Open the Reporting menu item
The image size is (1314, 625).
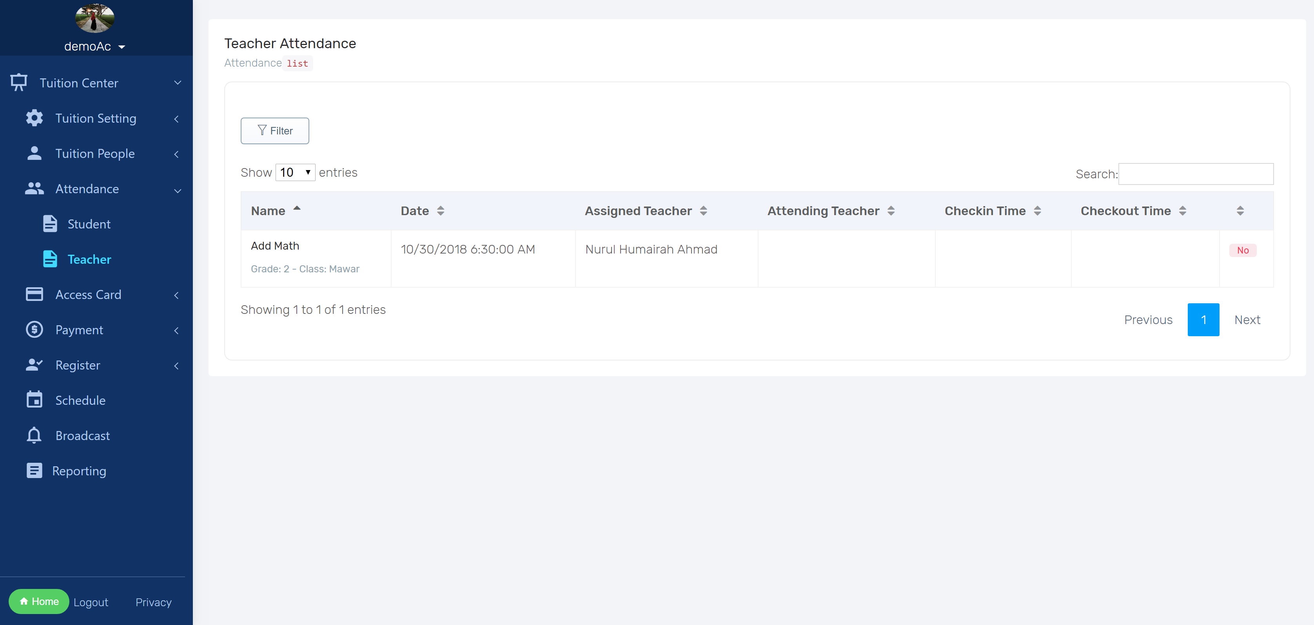(x=79, y=471)
